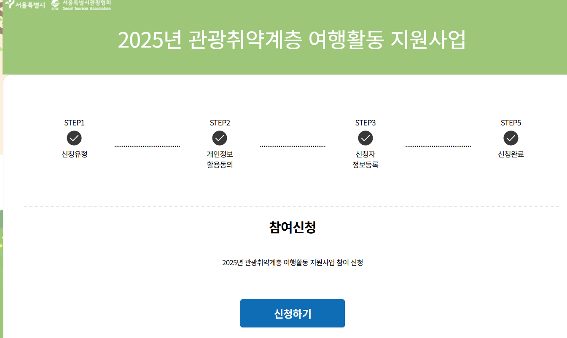
Task: Select the STEP5 checkmark icon
Action: [x=511, y=138]
